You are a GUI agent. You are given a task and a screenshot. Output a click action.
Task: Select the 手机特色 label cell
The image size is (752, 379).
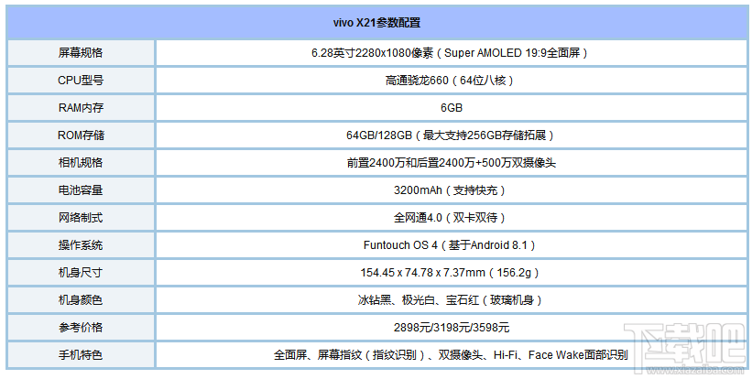click(81, 355)
